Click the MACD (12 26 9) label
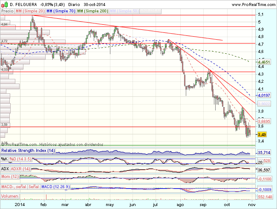The height and width of the screenshot is (209, 277). [55, 187]
